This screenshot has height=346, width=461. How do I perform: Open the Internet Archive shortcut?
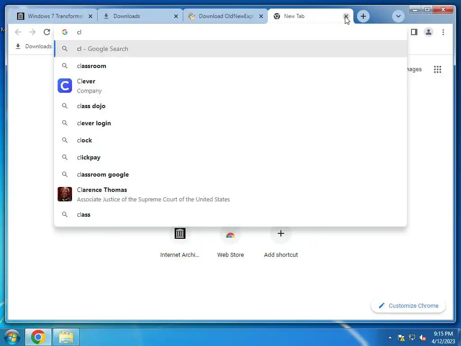tap(180, 243)
